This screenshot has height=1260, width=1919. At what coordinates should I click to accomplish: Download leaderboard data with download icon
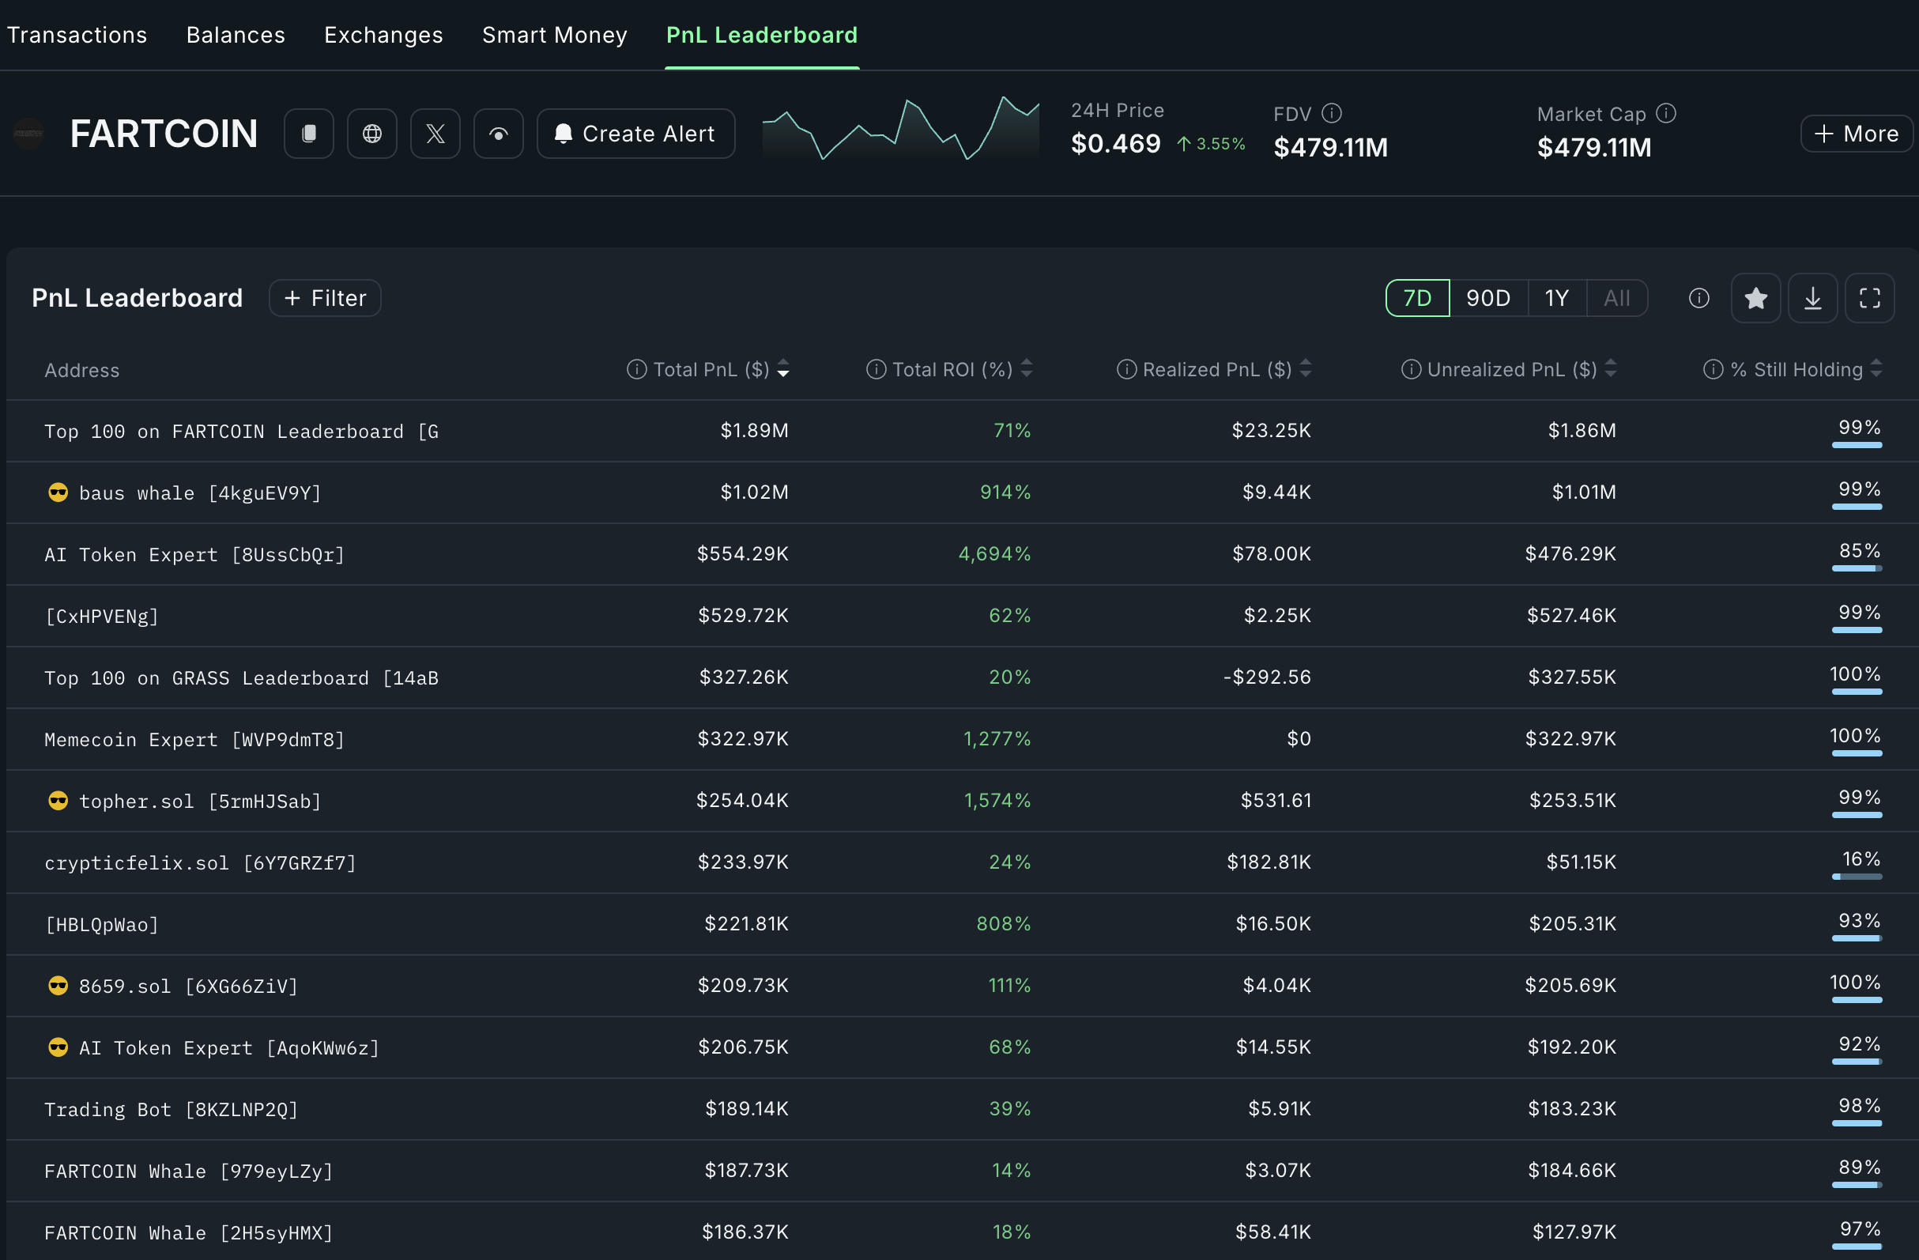click(1812, 299)
